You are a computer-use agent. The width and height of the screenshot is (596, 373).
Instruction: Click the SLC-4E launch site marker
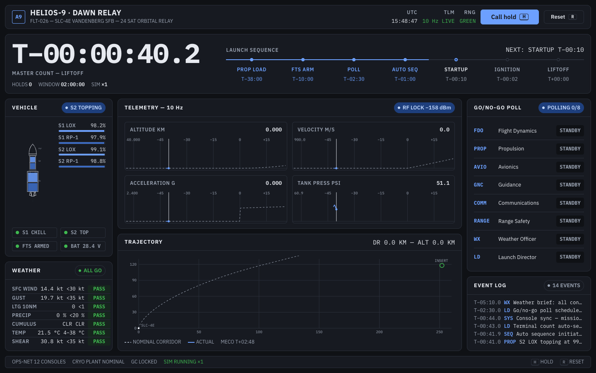tap(139, 328)
